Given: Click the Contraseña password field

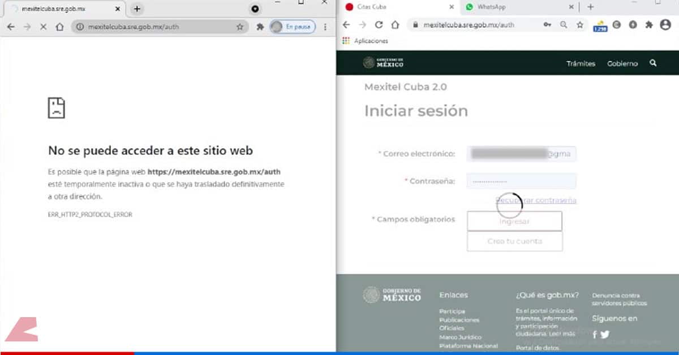Looking at the screenshot, I should [522, 181].
